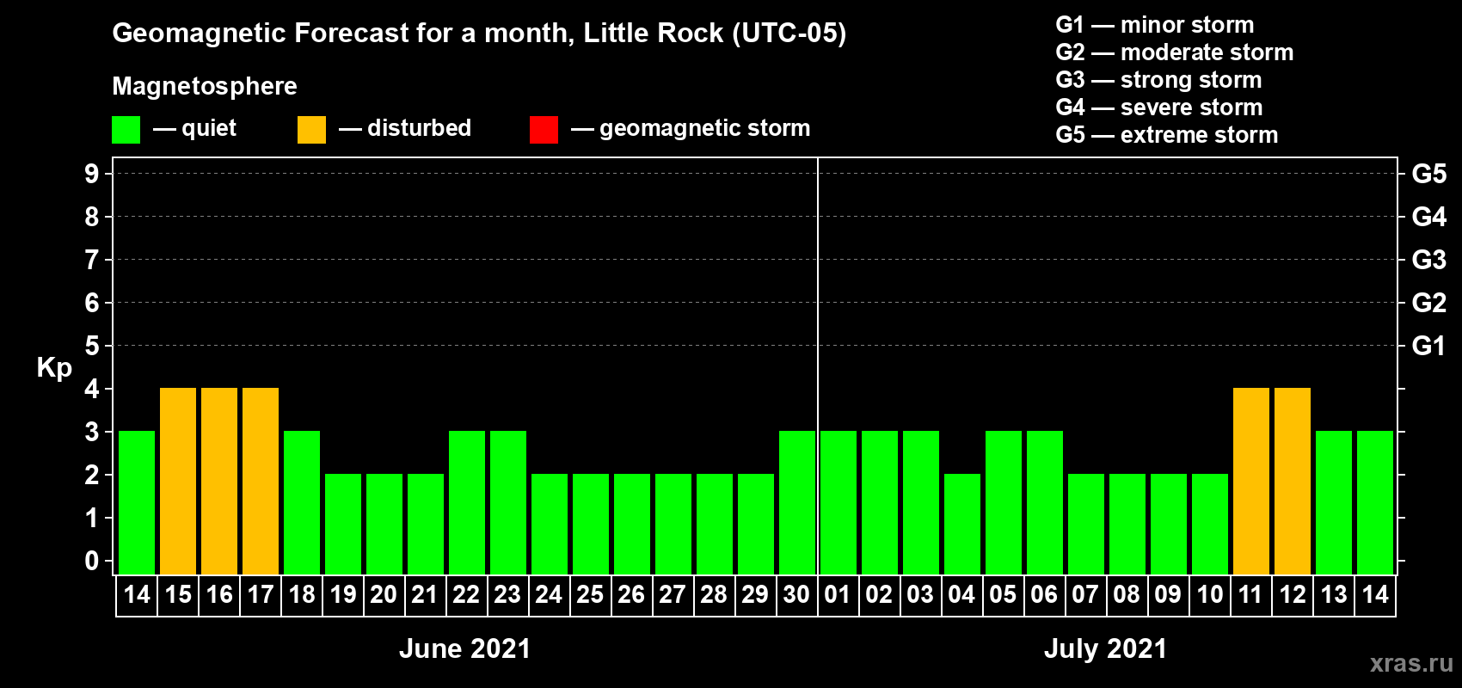
Task: Click the date label '03' in July
Action: (920, 594)
